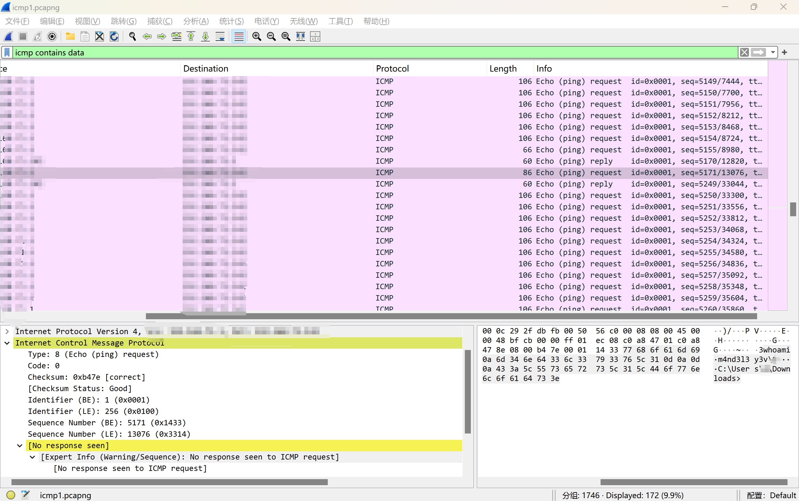Zoom in on packet text
799x501 pixels.
pyautogui.click(x=257, y=36)
